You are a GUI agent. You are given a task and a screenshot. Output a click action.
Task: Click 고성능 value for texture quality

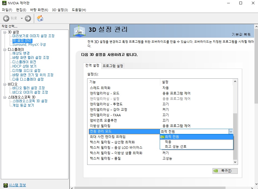tap(167, 159)
